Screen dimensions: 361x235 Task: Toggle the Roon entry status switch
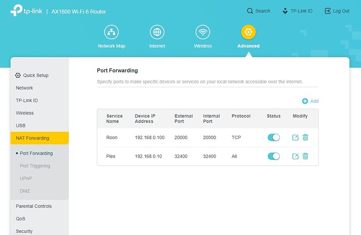tap(274, 137)
